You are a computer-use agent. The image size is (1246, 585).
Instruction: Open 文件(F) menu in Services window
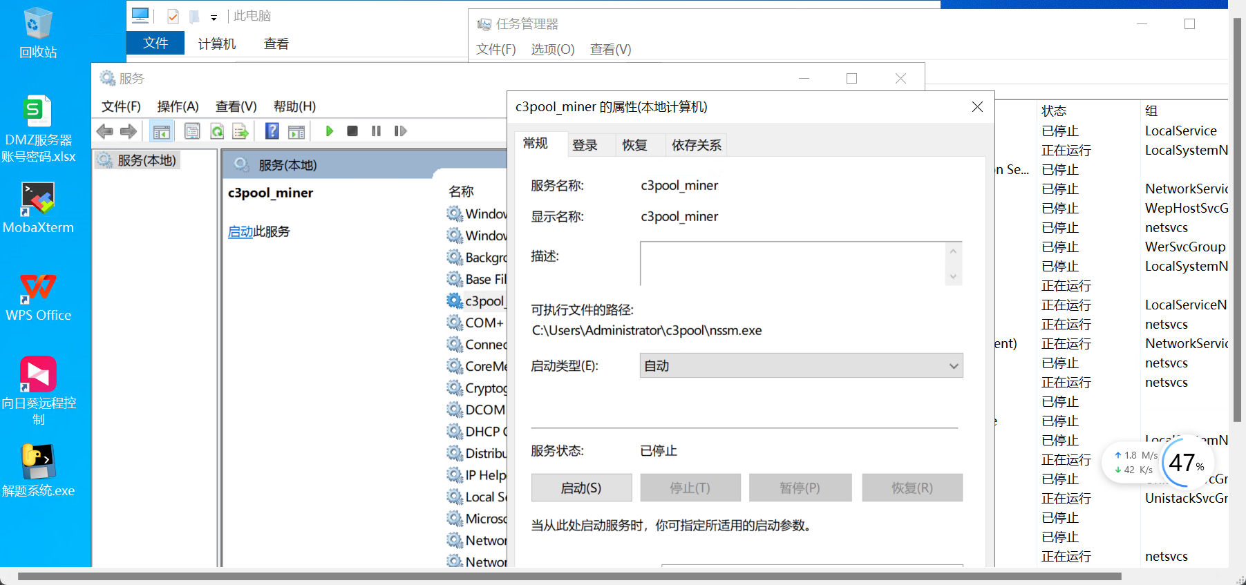tap(121, 106)
